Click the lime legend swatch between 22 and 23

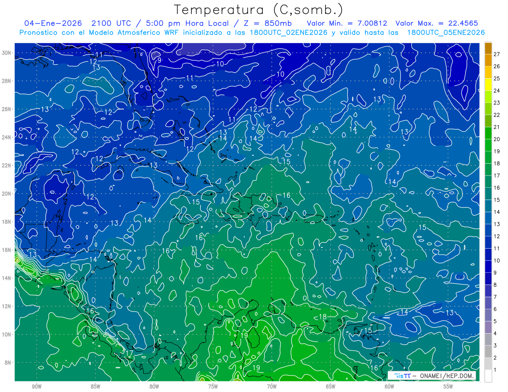coord(488,109)
